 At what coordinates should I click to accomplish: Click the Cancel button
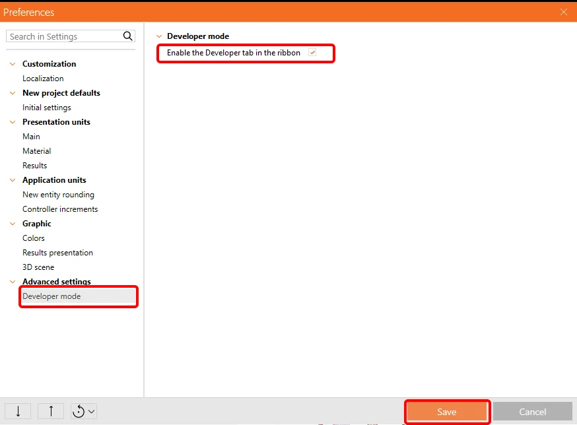(533, 412)
